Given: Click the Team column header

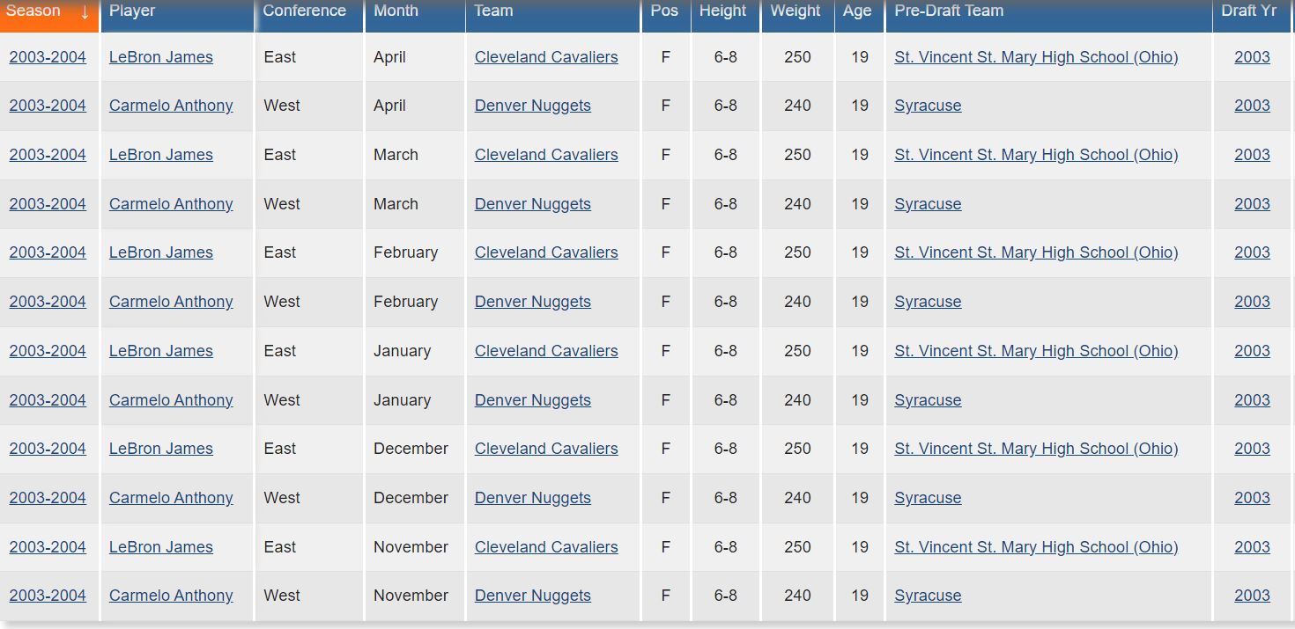Looking at the screenshot, I should coord(493,11).
